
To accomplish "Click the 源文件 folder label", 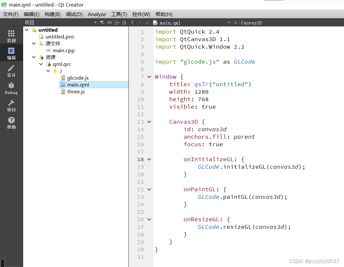I will 53,43.
